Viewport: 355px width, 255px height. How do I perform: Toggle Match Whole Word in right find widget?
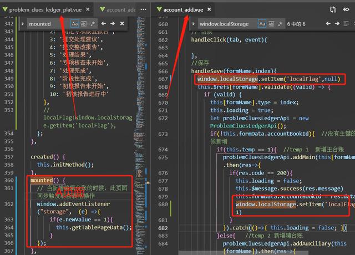click(271, 24)
